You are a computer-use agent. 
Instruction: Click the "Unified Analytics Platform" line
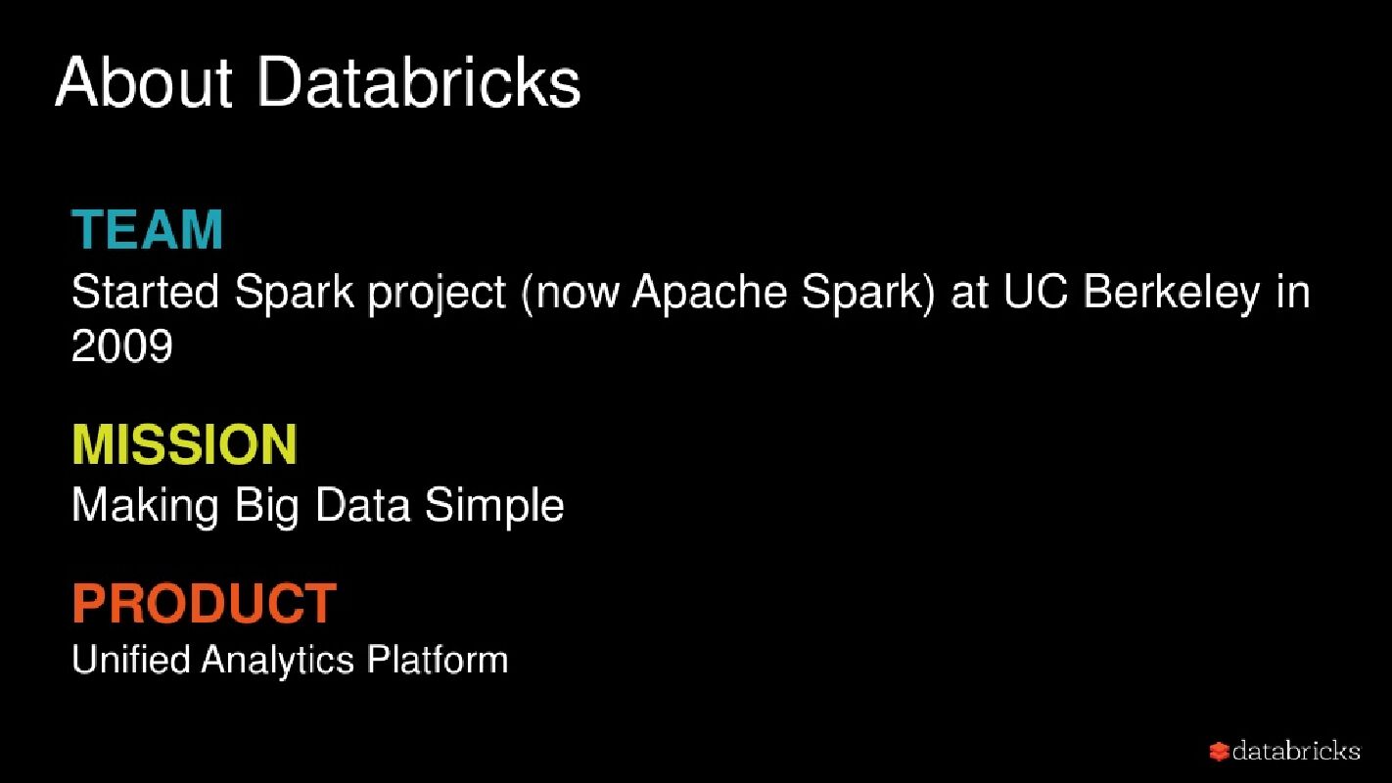(x=290, y=660)
